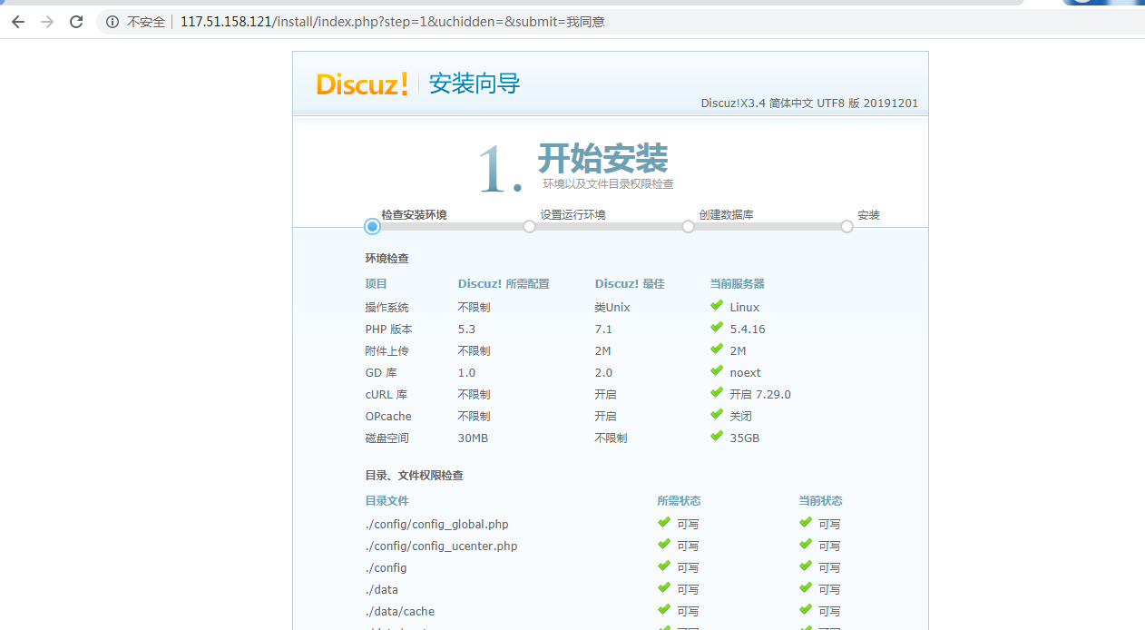The height and width of the screenshot is (630, 1145).
Task: Click the 附件上传 row label
Action: tap(387, 351)
